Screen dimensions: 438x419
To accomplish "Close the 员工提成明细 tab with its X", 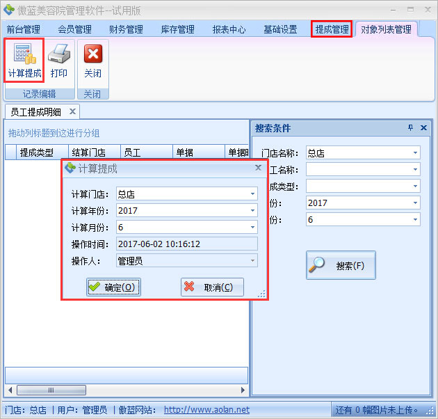I will 72,111.
